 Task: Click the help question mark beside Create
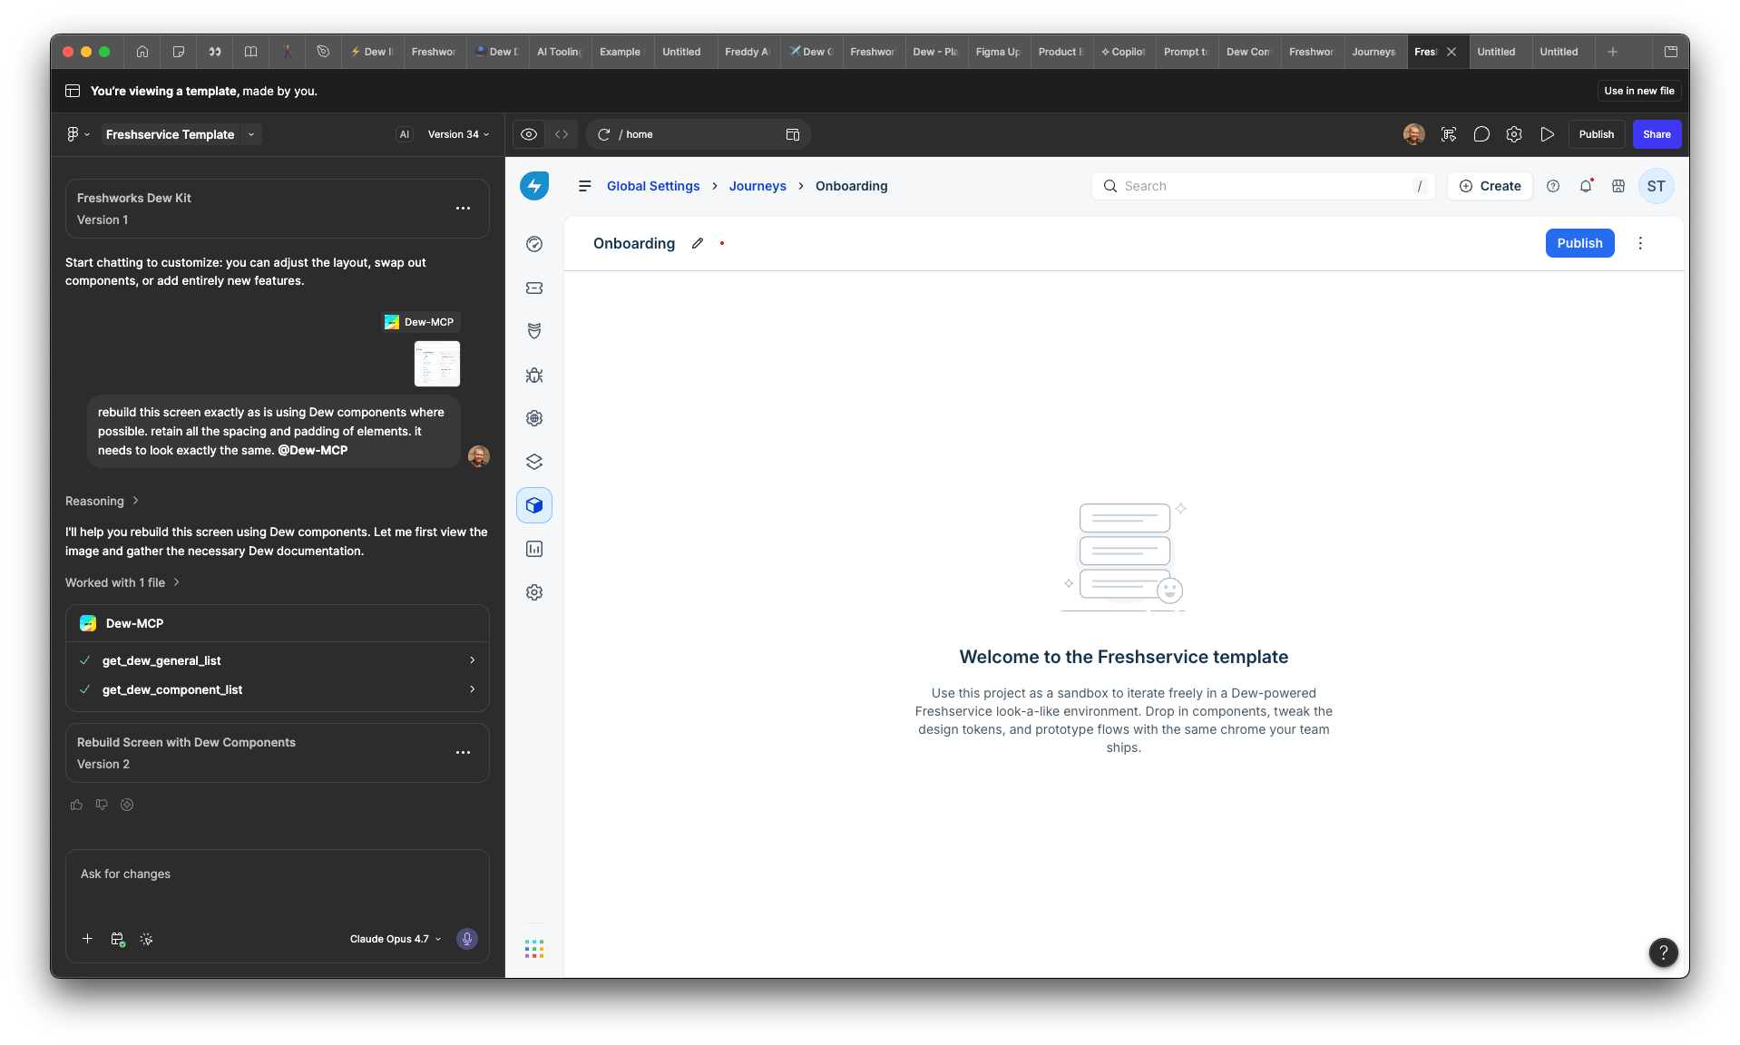(1553, 186)
